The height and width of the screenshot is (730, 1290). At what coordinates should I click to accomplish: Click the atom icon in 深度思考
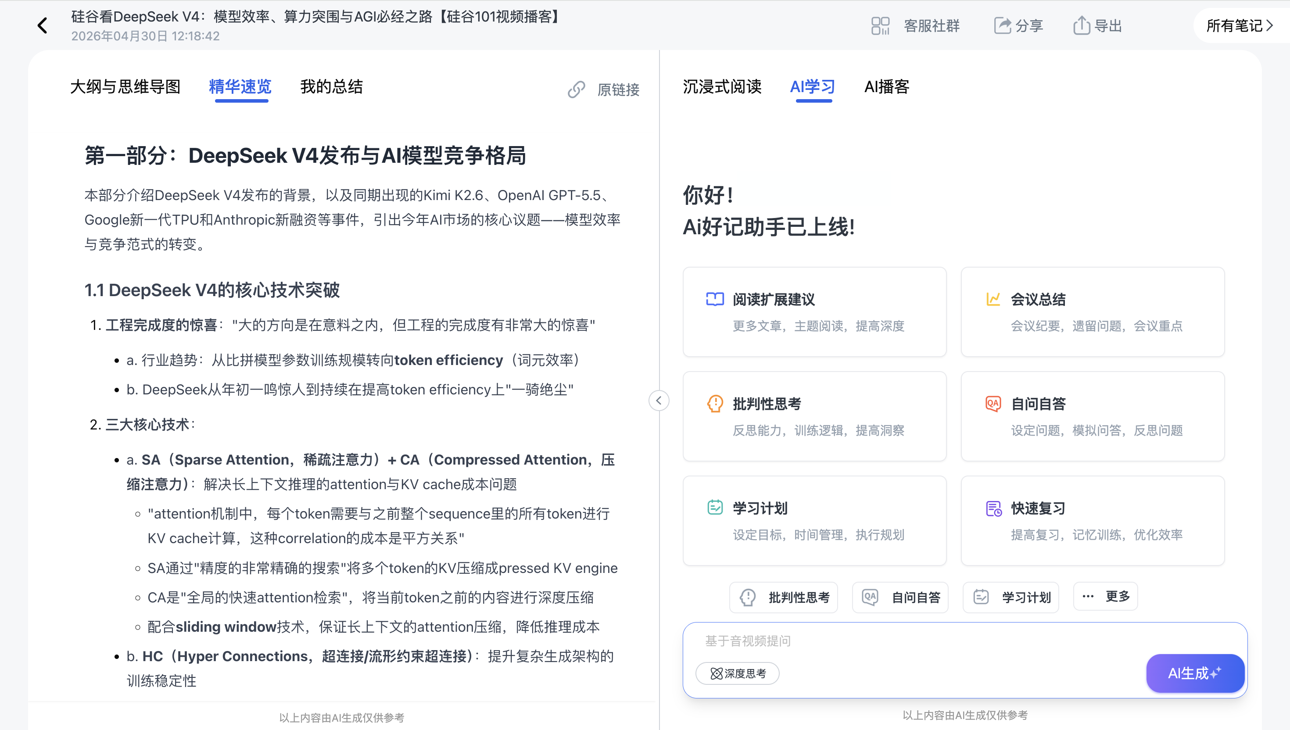[x=717, y=673]
